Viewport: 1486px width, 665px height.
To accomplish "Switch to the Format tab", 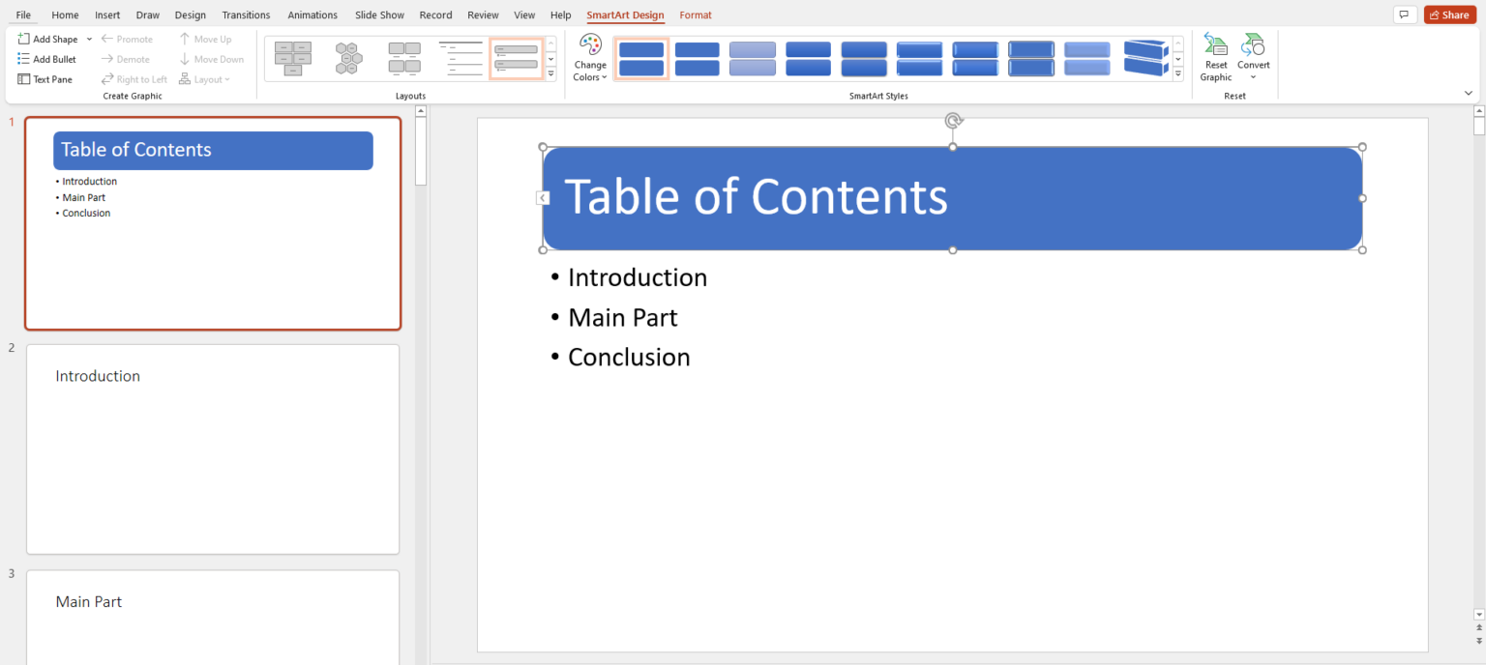I will 696,14.
